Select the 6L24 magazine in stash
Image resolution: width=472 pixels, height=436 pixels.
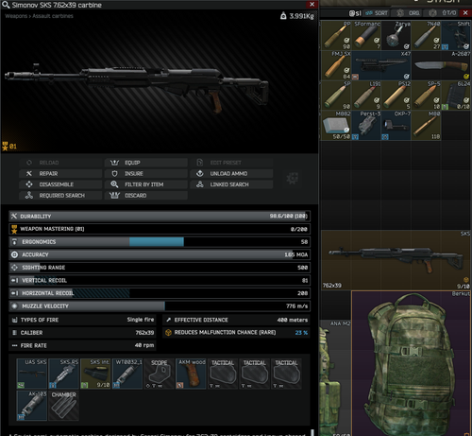point(456,96)
